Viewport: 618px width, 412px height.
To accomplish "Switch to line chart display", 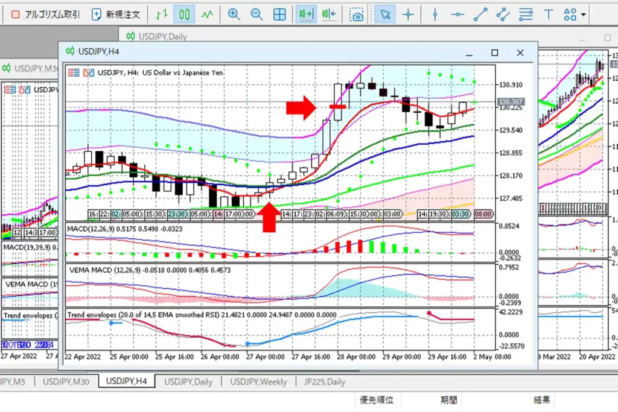I will coord(207,14).
